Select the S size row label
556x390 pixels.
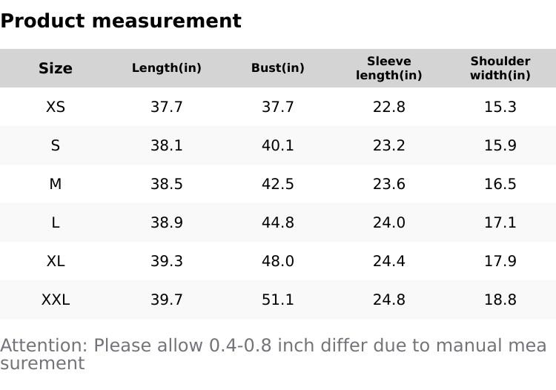click(56, 145)
